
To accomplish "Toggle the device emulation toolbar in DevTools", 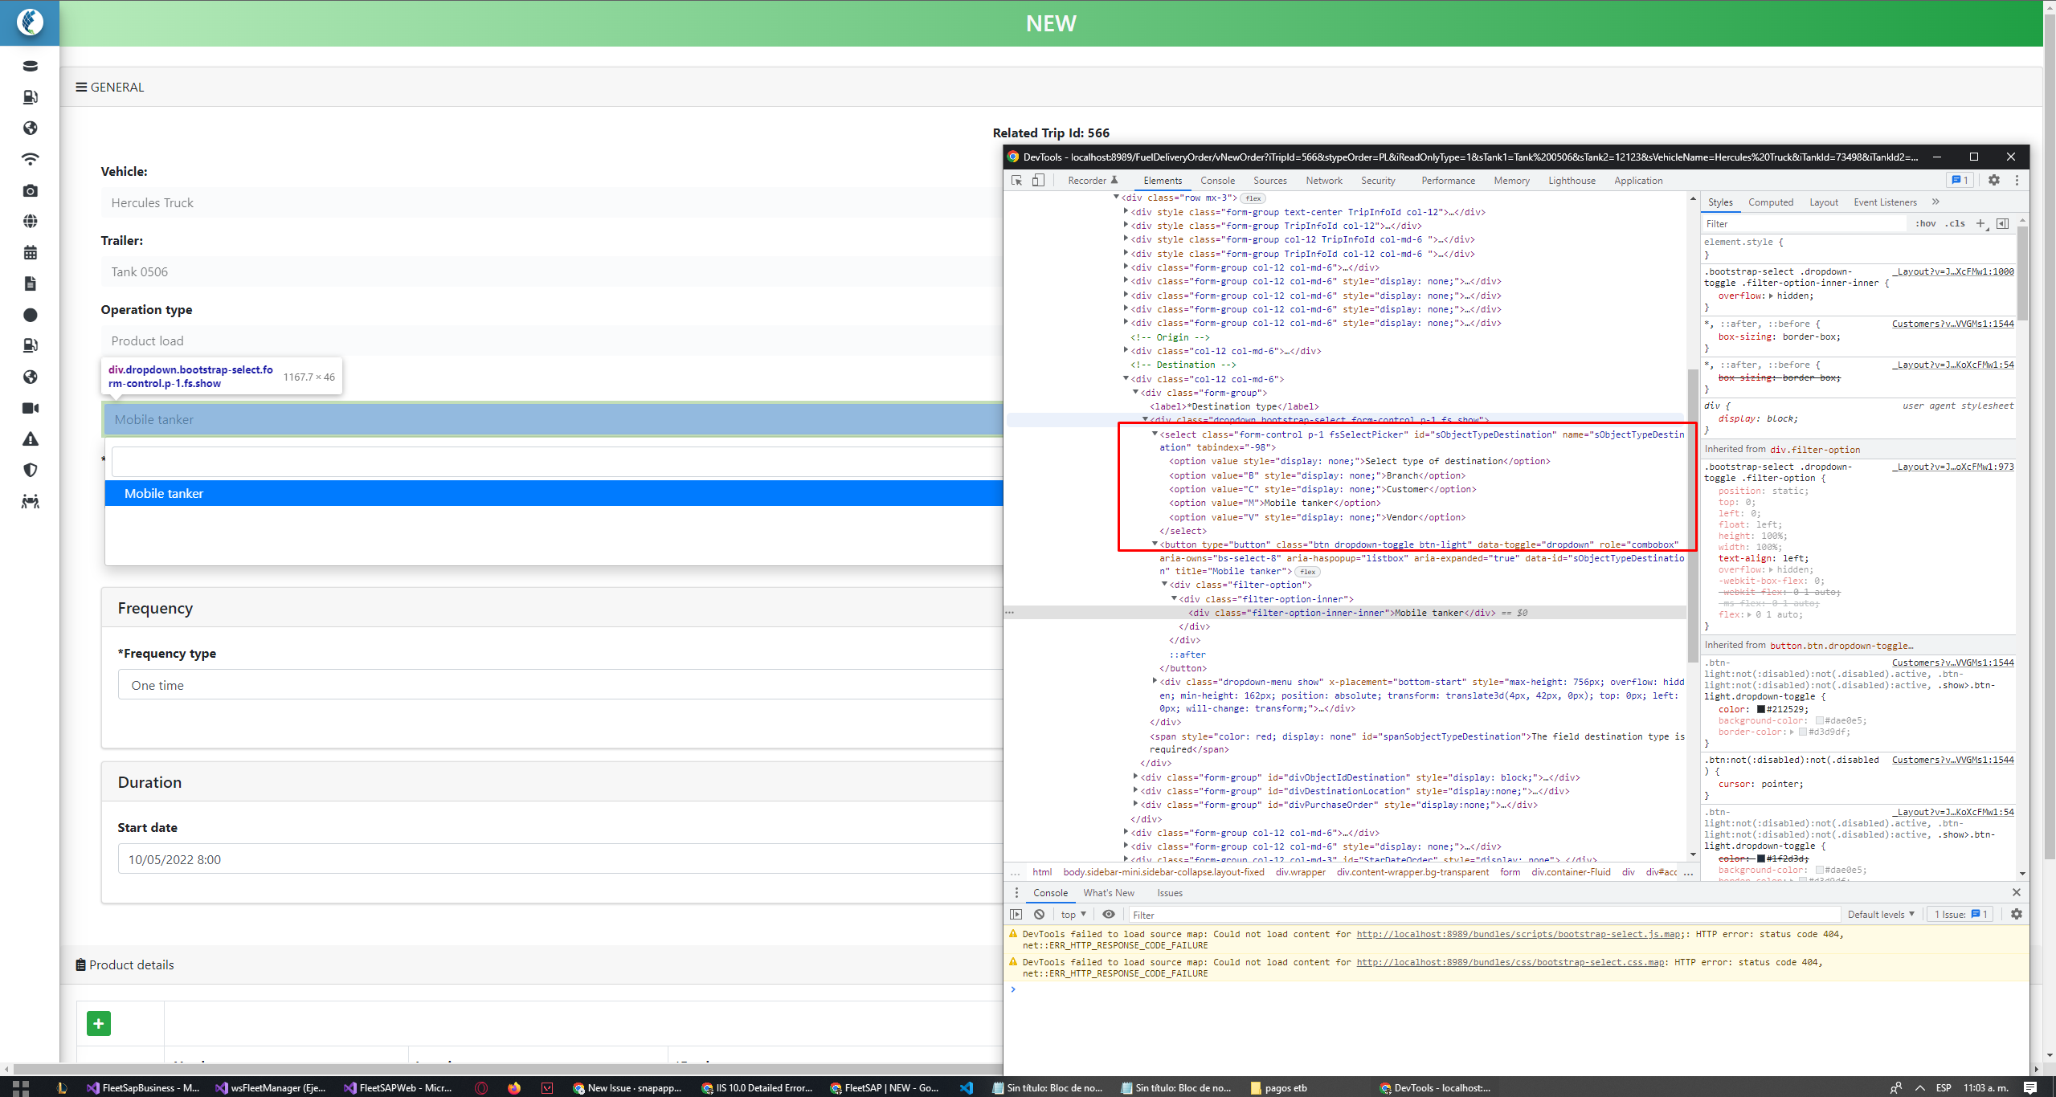I will (x=1038, y=180).
